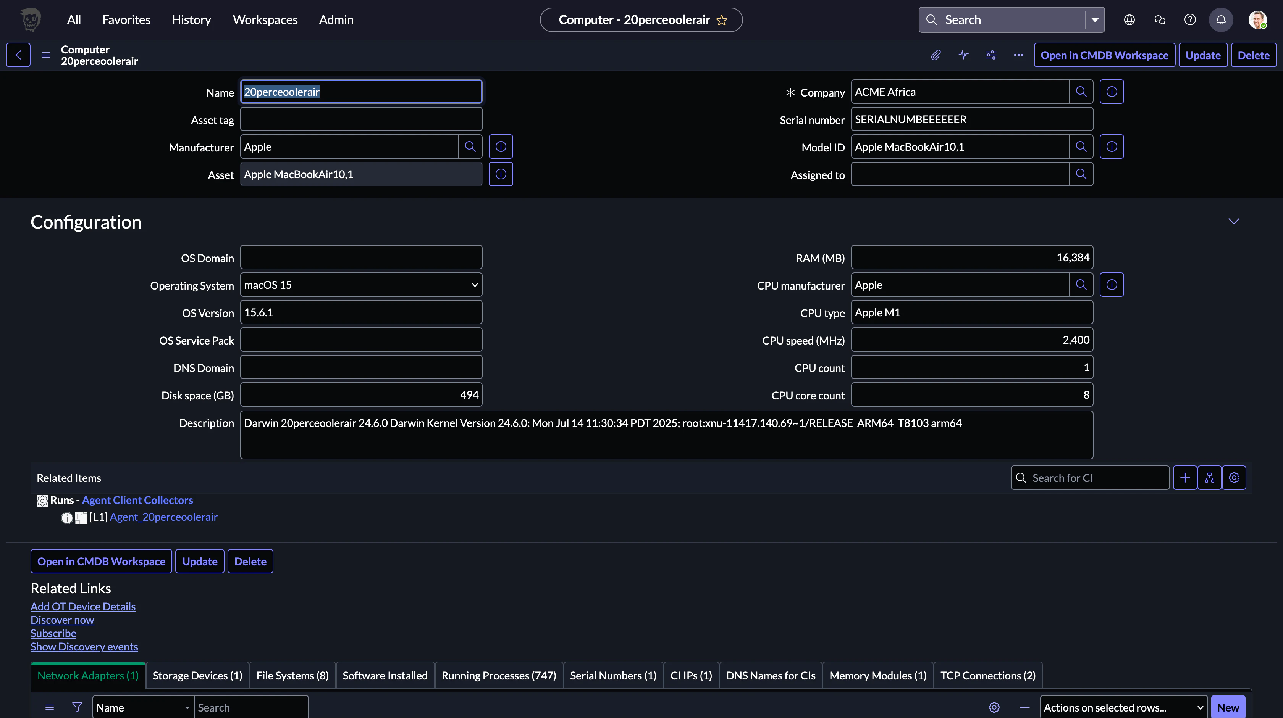1283x718 pixels.
Task: Open the activity stream pulse icon
Action: point(963,55)
